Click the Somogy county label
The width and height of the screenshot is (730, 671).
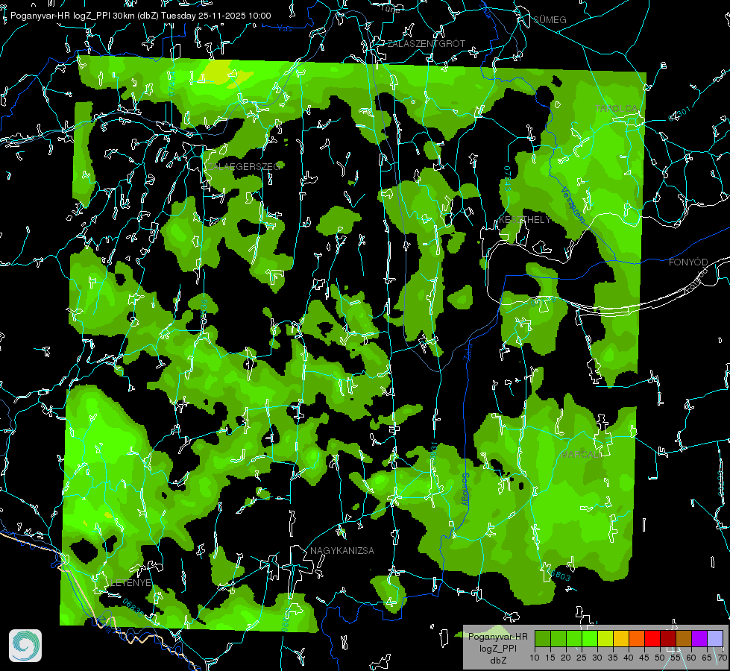coord(465,489)
